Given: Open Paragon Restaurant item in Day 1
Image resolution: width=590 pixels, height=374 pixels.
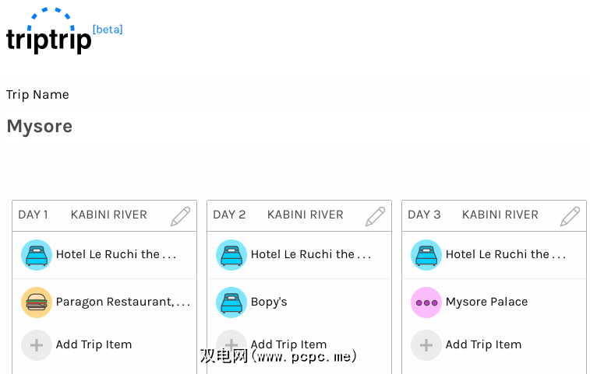Looking at the screenshot, I should (122, 302).
